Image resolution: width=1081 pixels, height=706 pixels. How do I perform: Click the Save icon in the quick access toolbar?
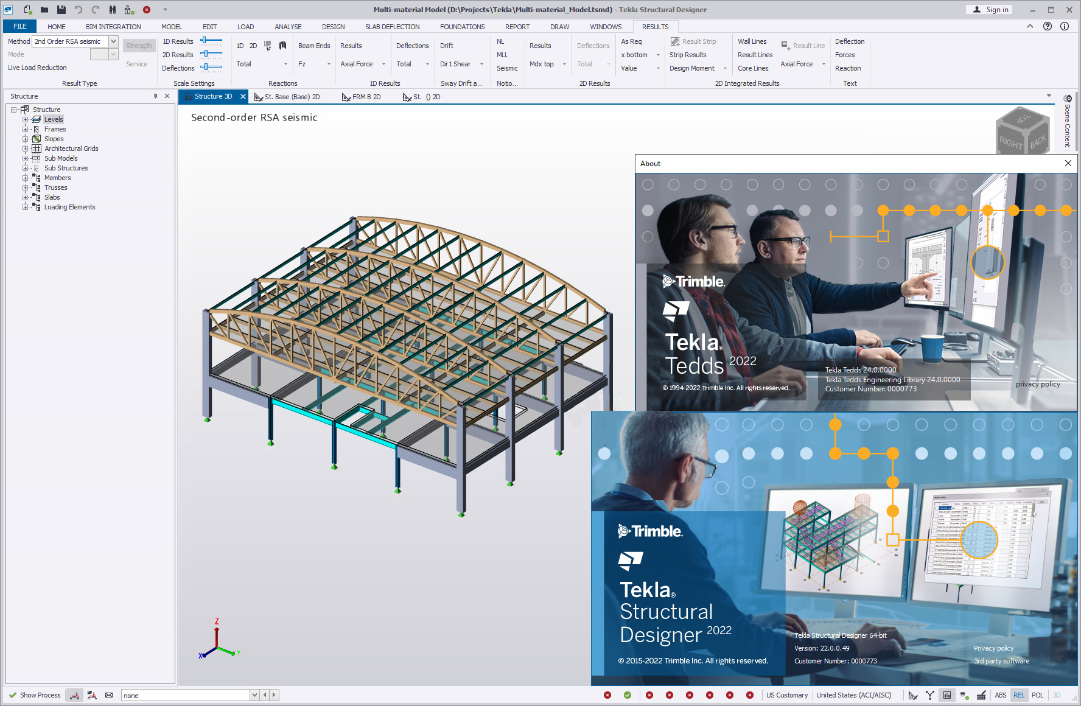pyautogui.click(x=60, y=9)
